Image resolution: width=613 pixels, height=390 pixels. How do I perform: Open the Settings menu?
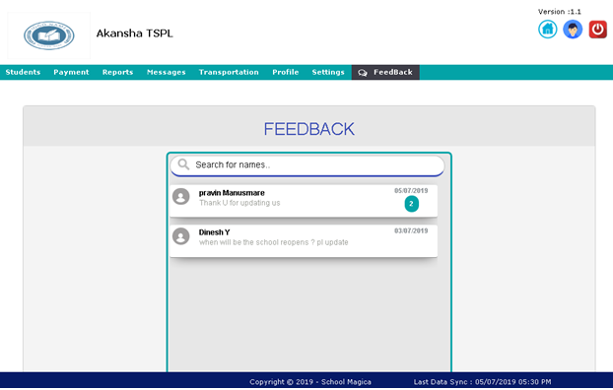328,72
